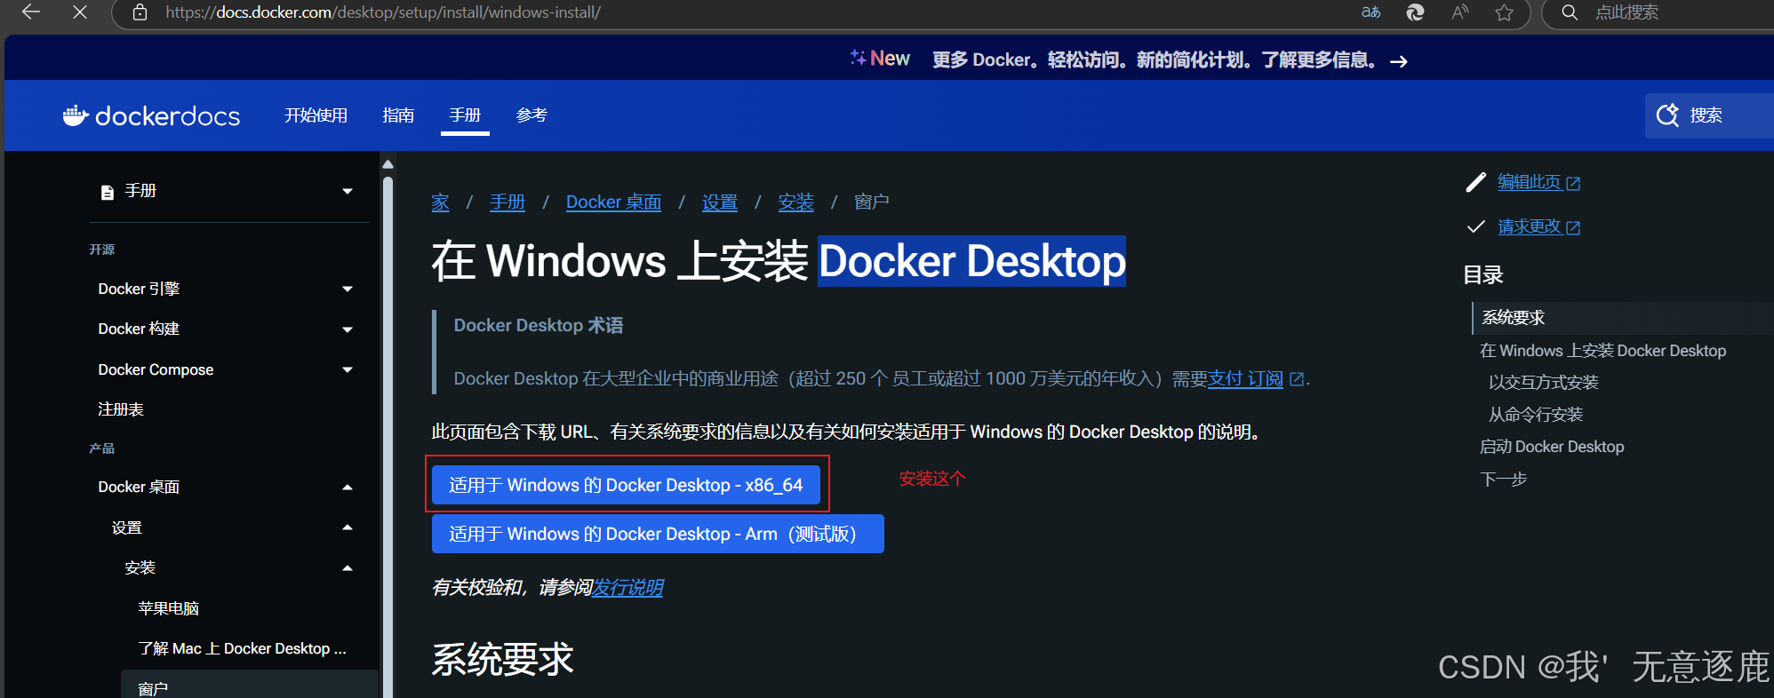Expand Docker Compose section arrow

pyautogui.click(x=348, y=369)
